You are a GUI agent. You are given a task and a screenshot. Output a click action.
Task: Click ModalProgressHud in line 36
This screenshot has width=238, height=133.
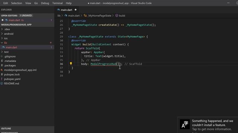click(103, 64)
